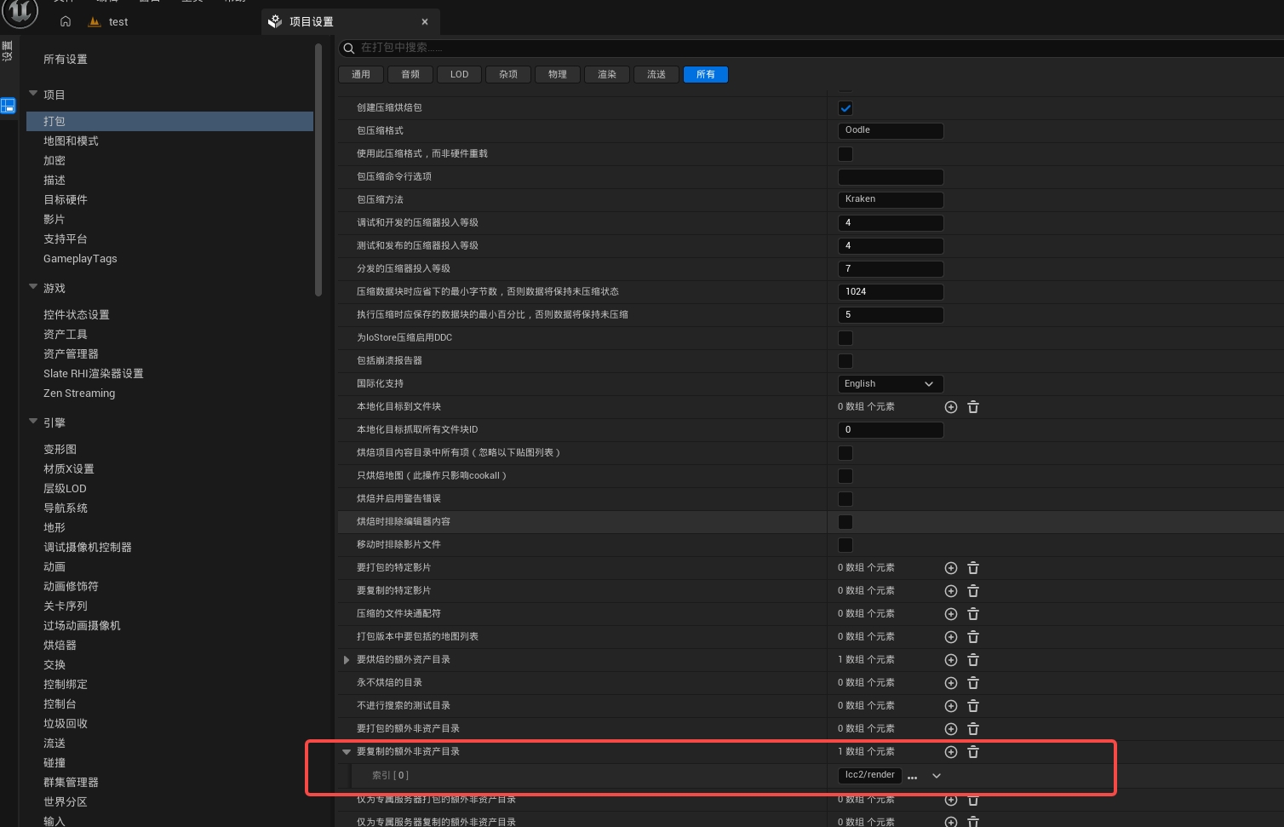Open the 索引 [0] element options chevron
This screenshot has width=1284, height=827.
click(x=937, y=776)
